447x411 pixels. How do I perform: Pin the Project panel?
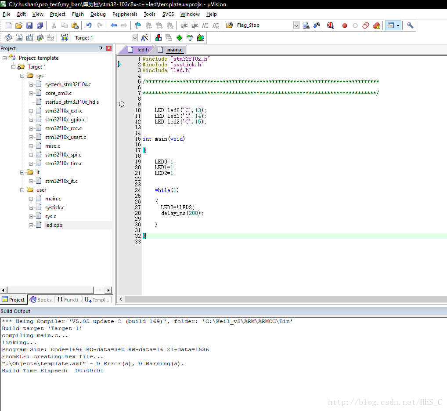point(101,48)
